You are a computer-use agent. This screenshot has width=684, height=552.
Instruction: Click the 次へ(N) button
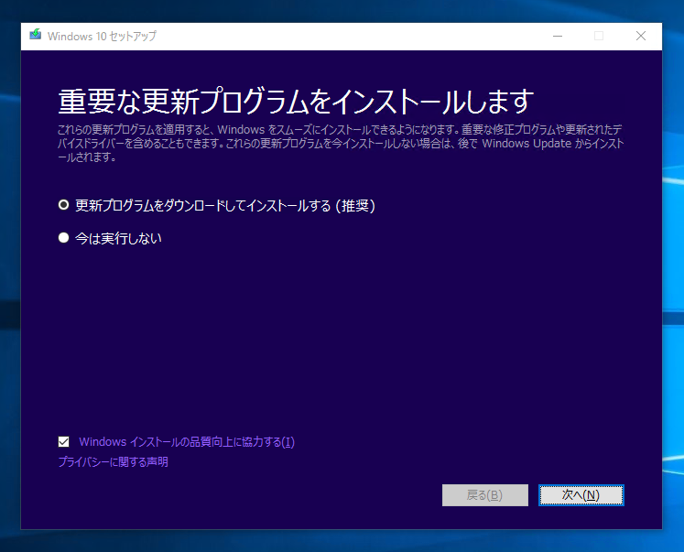[x=581, y=495]
